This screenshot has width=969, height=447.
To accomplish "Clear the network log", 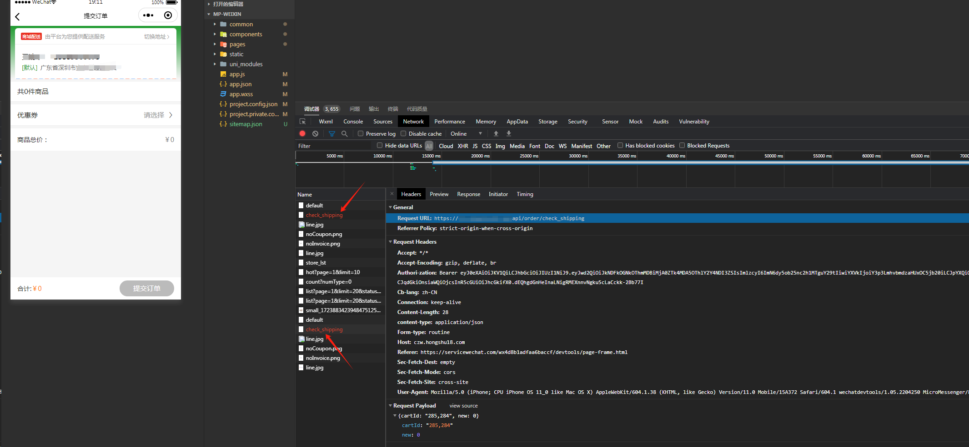I will point(315,133).
